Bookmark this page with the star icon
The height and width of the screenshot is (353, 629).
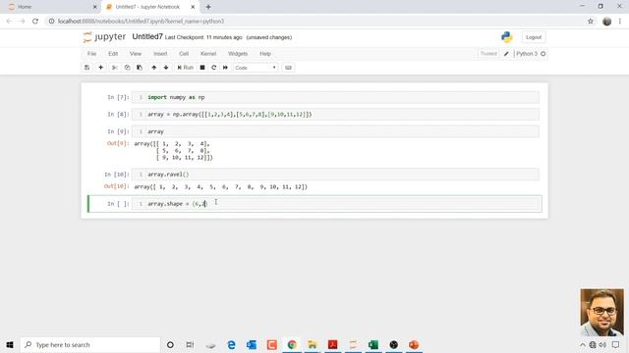pos(591,22)
